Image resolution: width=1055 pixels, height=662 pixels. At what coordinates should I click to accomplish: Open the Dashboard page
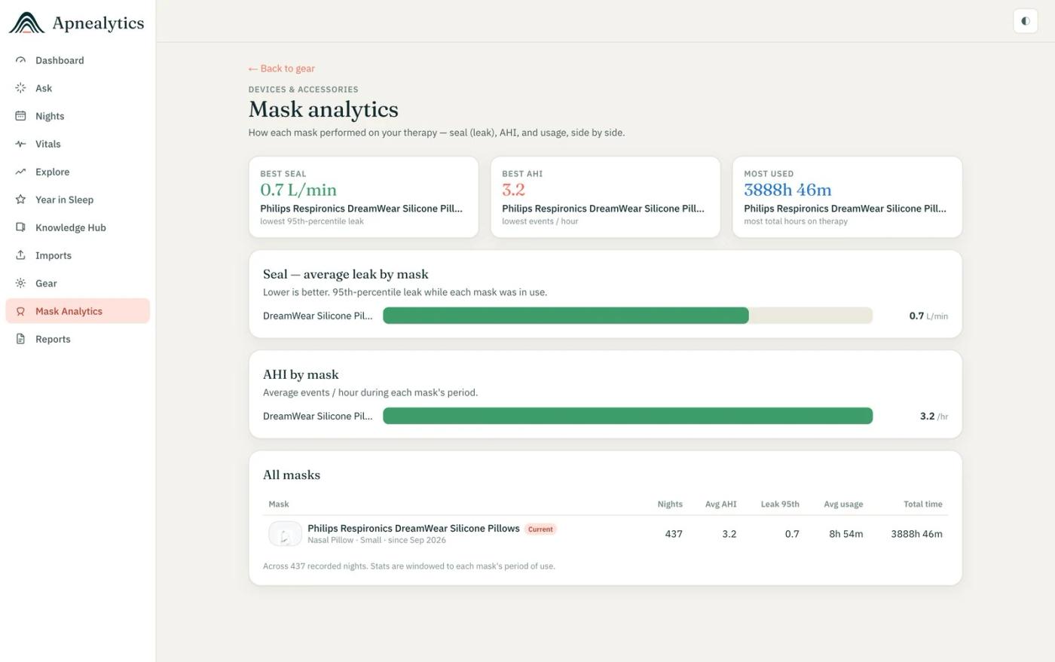coord(78,60)
